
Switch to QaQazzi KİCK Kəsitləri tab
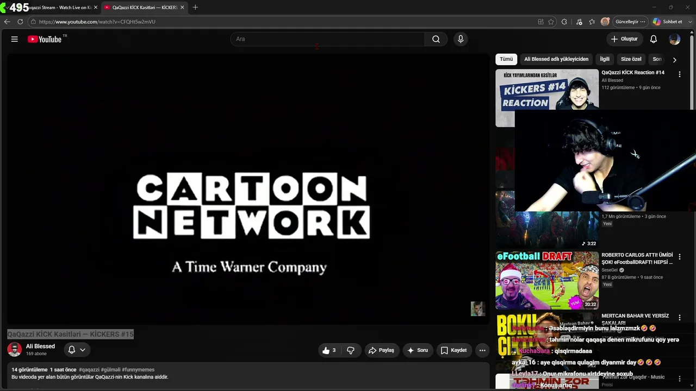[x=144, y=7]
